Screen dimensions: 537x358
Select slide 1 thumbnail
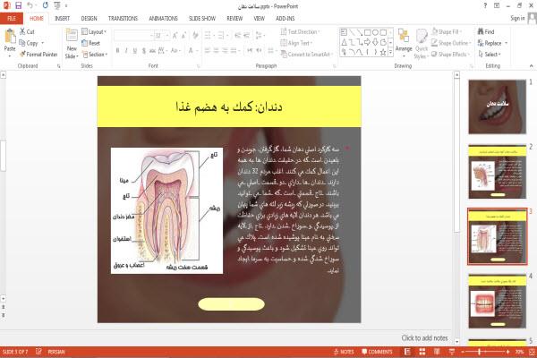(x=497, y=107)
